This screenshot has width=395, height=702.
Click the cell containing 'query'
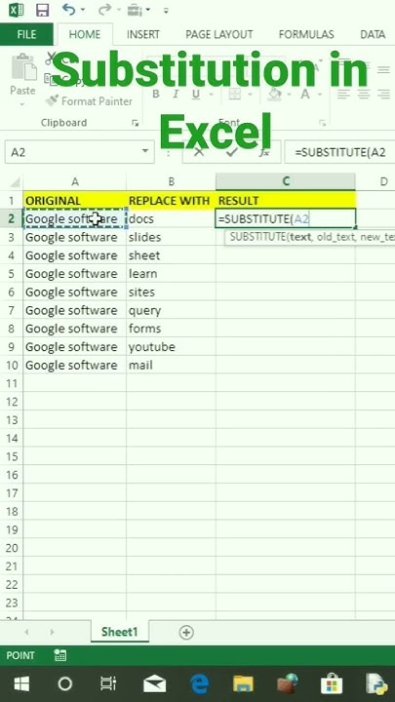(171, 310)
